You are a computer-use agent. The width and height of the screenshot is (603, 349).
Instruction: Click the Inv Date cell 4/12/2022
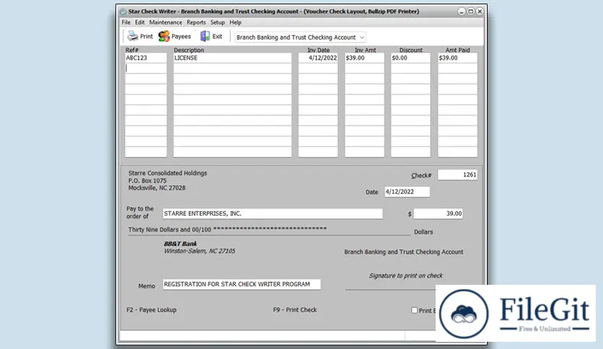318,58
